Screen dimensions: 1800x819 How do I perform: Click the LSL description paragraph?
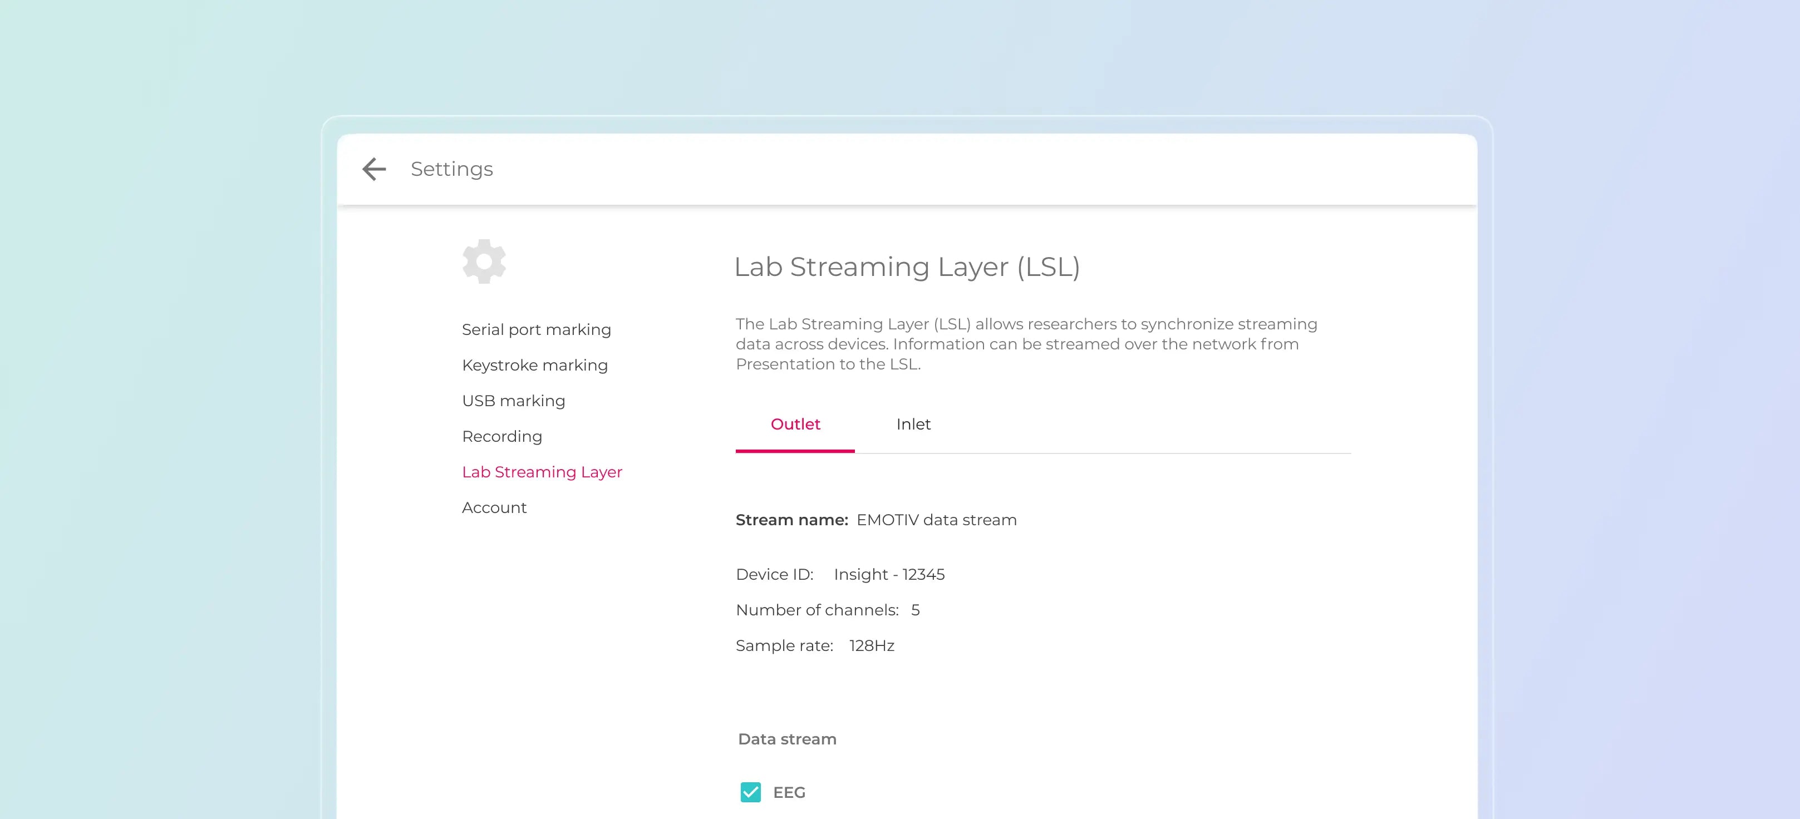(x=1026, y=343)
